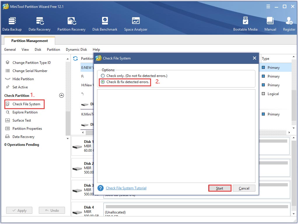Open the Help menu
Image resolution: width=298 pixels, height=224 pixels.
pos(96,50)
